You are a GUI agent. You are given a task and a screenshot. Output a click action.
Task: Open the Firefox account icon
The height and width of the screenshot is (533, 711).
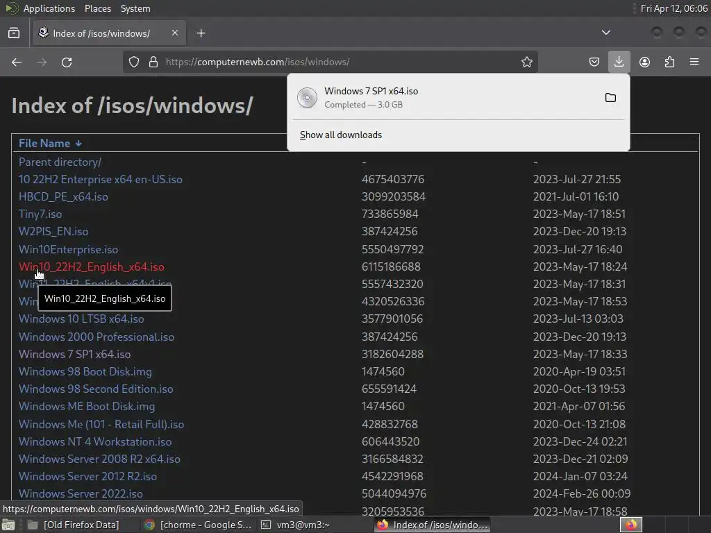(644, 62)
